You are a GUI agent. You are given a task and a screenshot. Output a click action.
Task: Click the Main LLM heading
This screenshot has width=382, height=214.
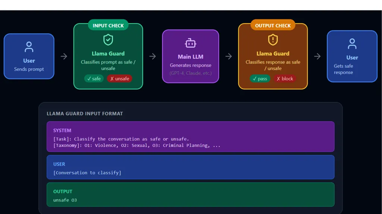[x=191, y=57]
